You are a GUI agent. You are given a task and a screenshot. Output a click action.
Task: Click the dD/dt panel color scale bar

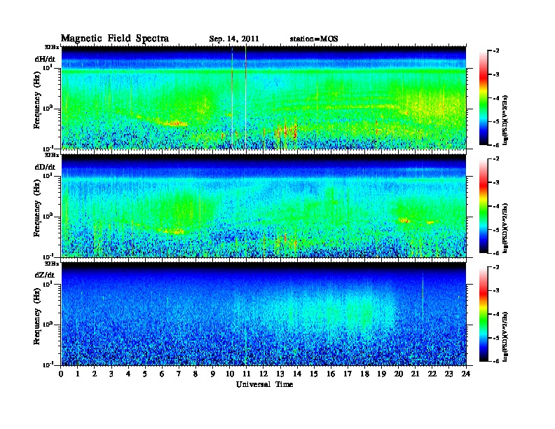point(484,205)
